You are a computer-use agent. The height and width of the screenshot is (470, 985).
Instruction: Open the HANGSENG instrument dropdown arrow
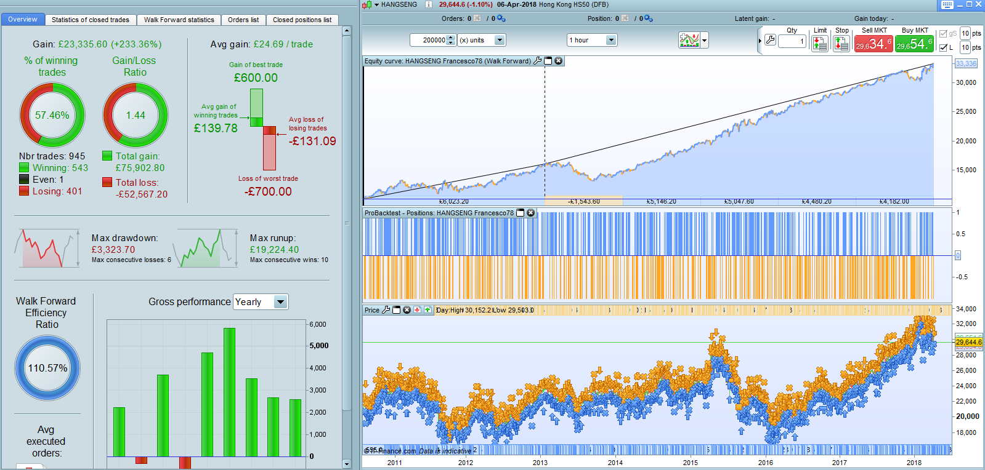[x=376, y=4]
